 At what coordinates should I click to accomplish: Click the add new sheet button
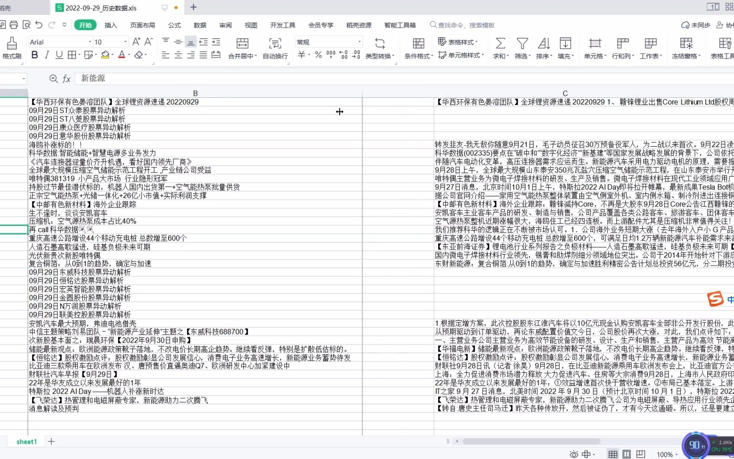(51, 442)
